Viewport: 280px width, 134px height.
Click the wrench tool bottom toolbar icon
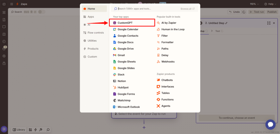(x=40, y=130)
